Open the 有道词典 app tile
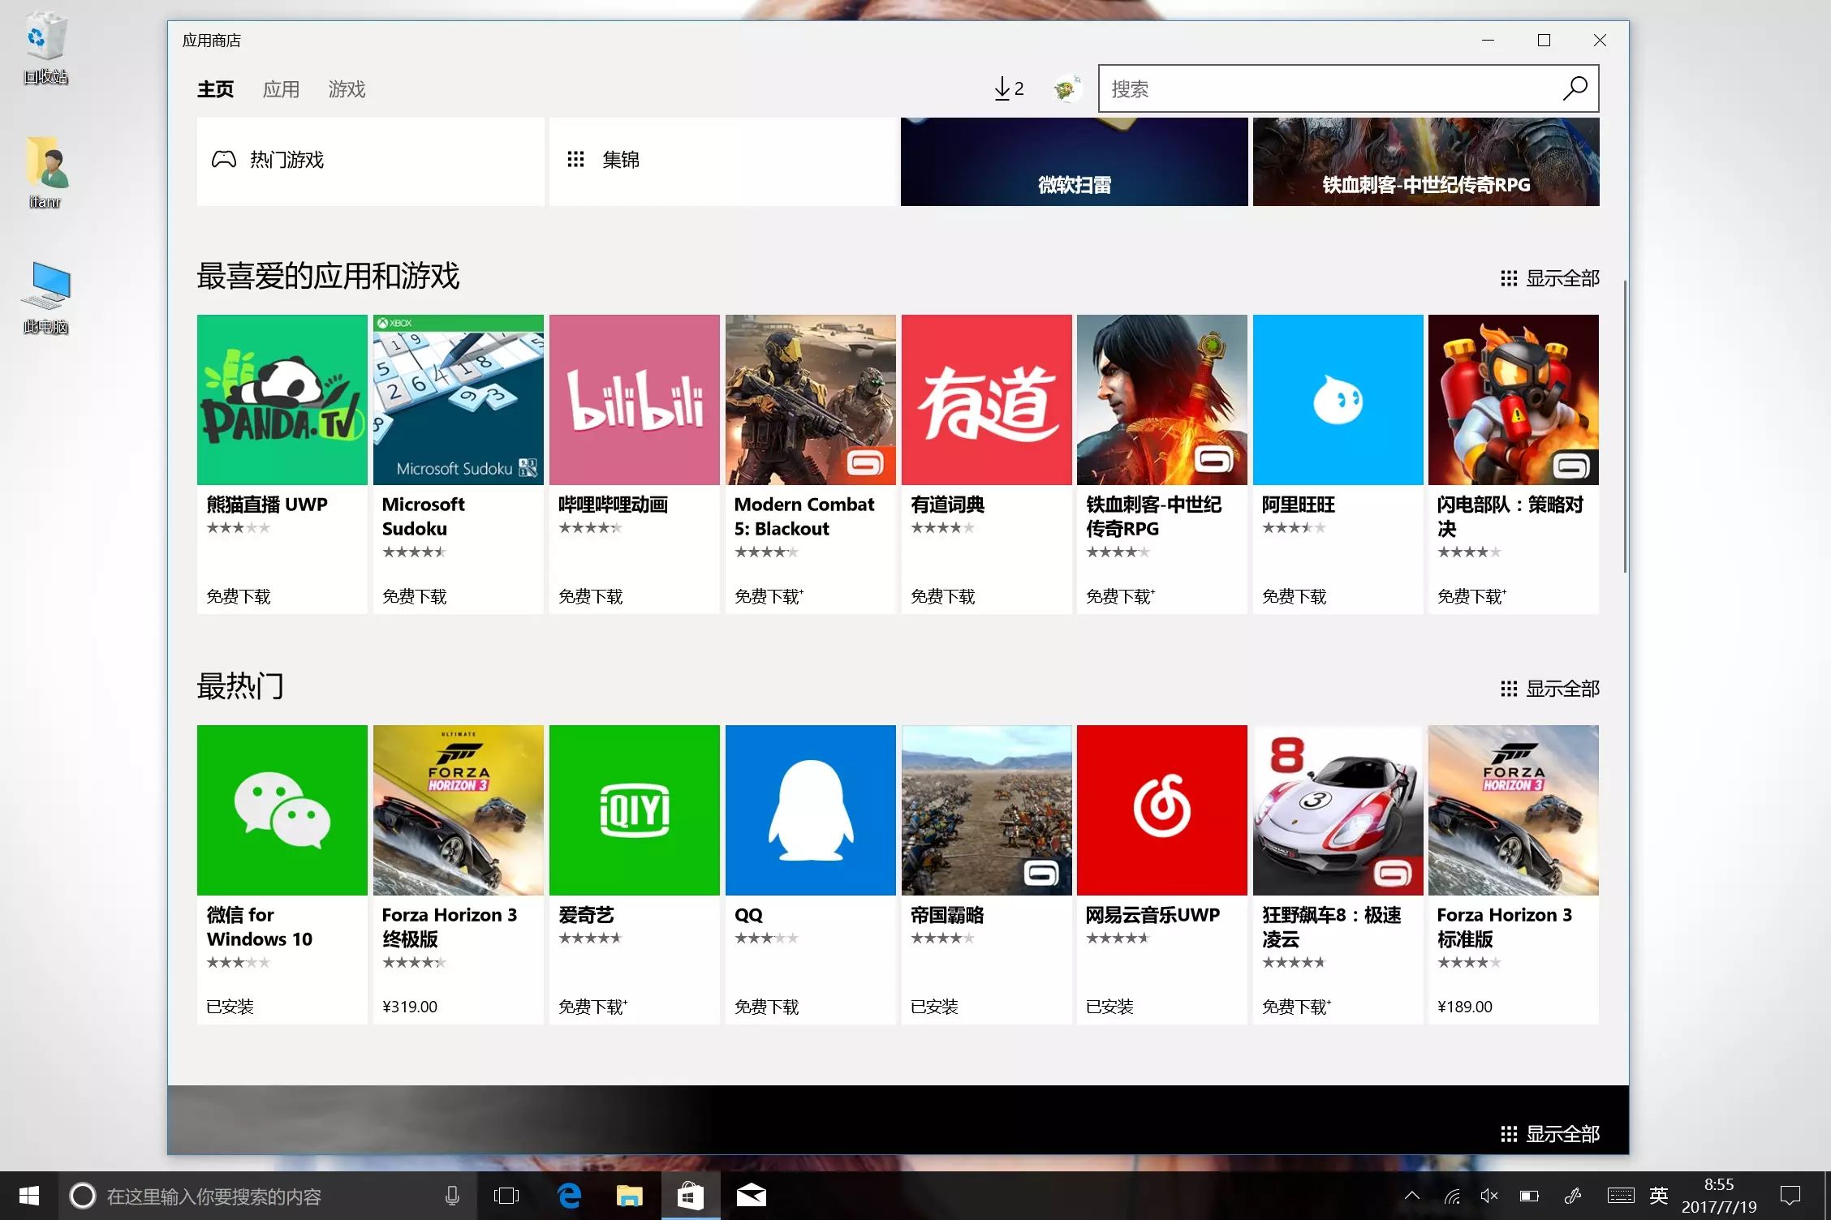The image size is (1831, 1220). click(987, 464)
